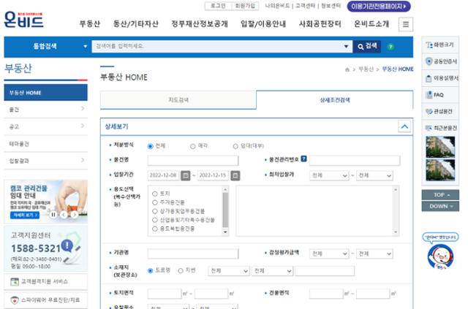
Task: Click the 검색 search button
Action: point(367,47)
